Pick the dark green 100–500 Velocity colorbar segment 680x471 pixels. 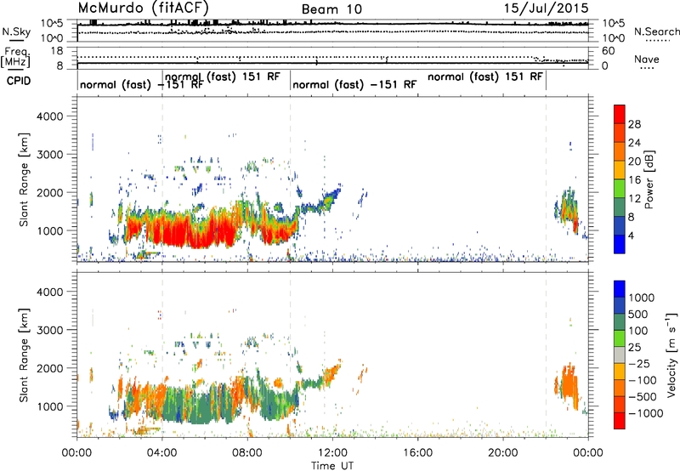(x=620, y=322)
